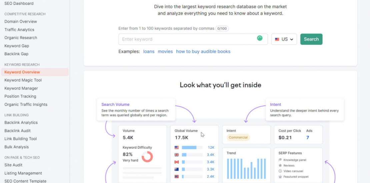
Task: Click the green circular icon in keyword field
Action: [260, 39]
